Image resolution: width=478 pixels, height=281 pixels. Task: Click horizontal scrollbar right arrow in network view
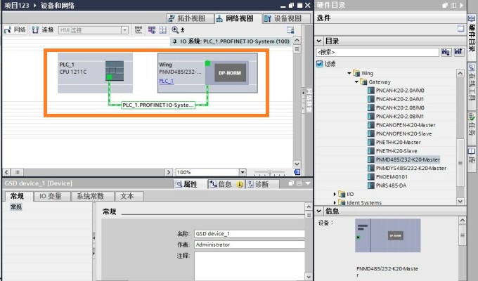click(x=169, y=172)
